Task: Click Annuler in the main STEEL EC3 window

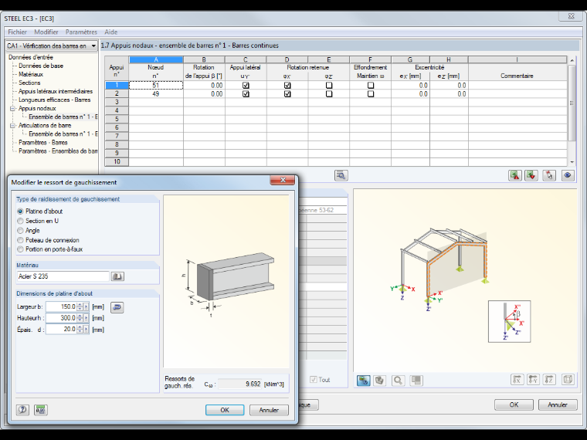Action: (x=558, y=404)
